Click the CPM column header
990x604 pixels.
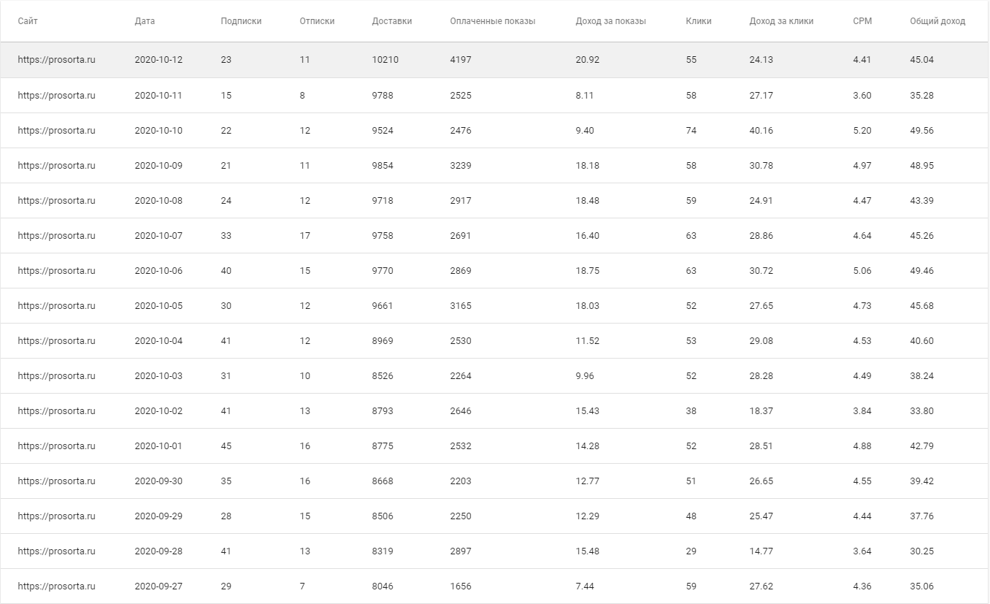(x=862, y=21)
